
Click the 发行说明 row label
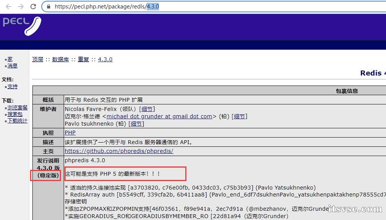tap(48, 161)
